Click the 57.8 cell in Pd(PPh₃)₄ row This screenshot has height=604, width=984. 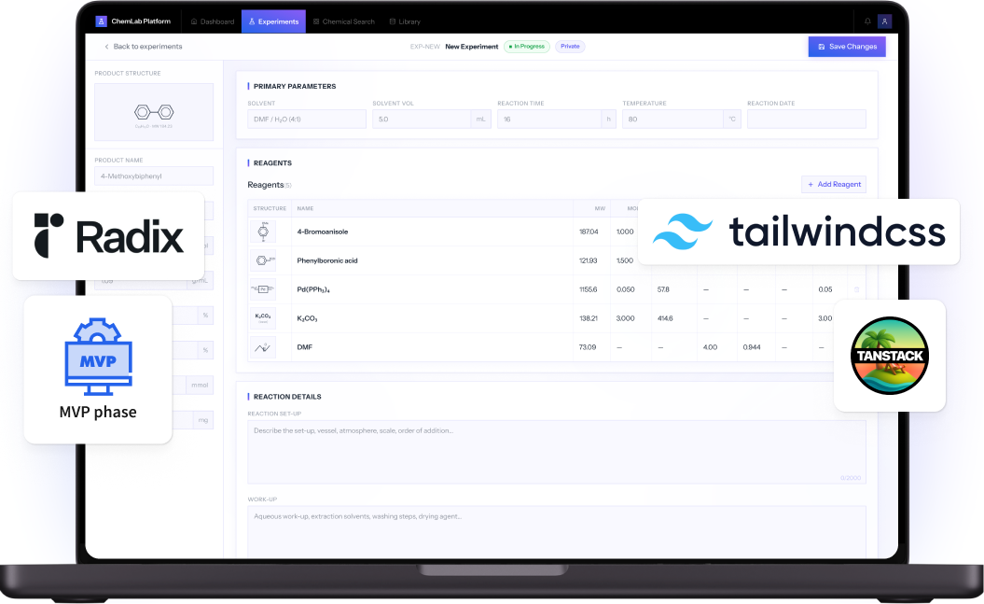click(663, 289)
